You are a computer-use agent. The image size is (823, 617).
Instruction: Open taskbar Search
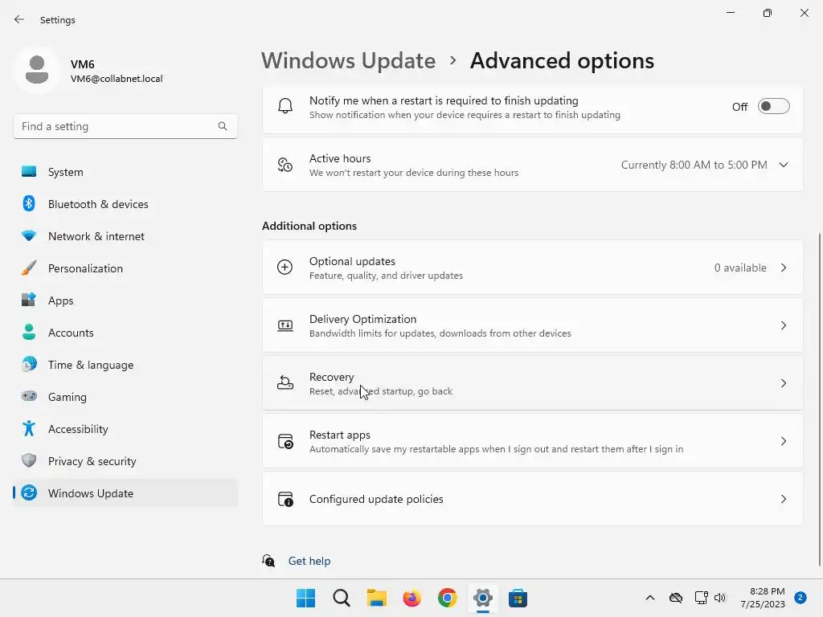pos(341,598)
